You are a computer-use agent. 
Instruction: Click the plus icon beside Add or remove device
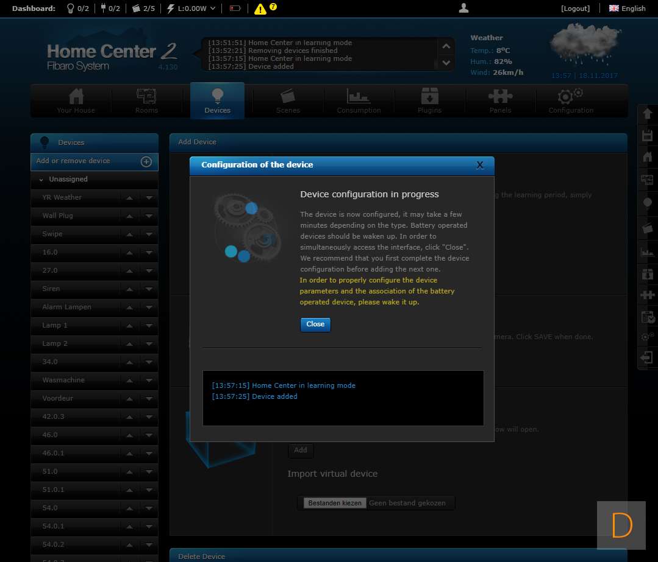click(146, 161)
